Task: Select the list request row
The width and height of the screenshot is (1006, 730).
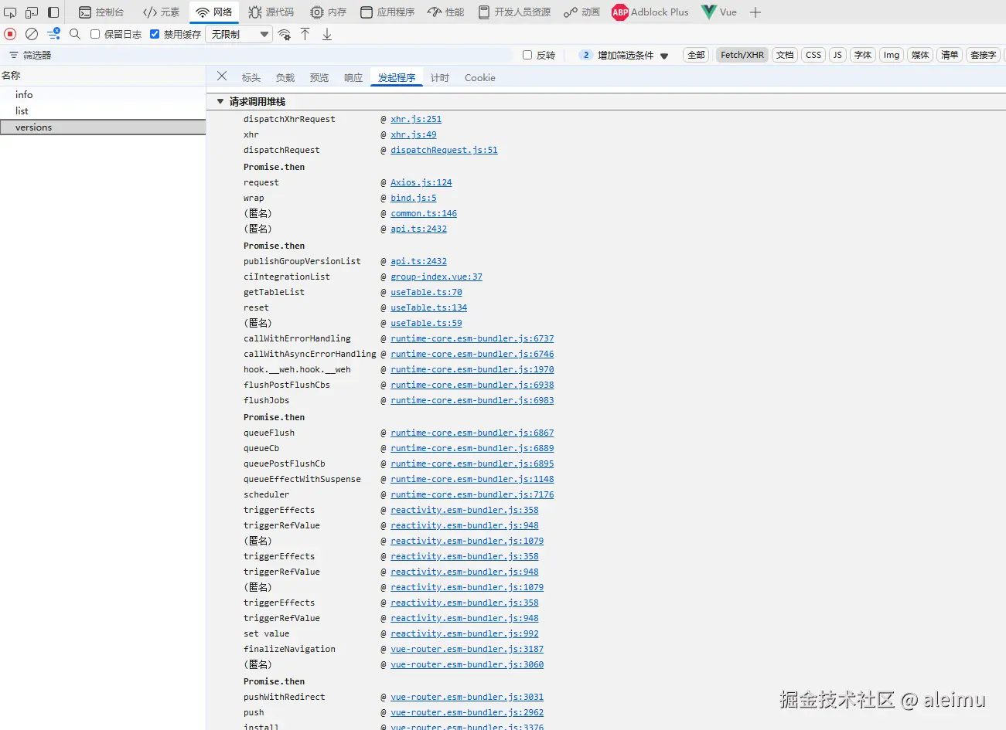Action: (103, 110)
